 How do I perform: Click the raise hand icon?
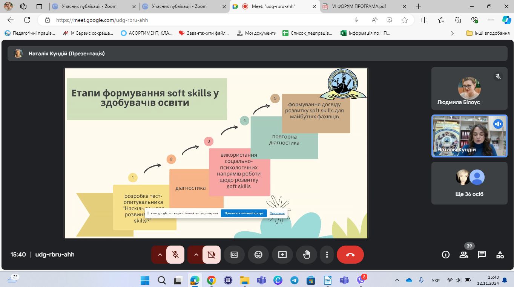pos(307,255)
